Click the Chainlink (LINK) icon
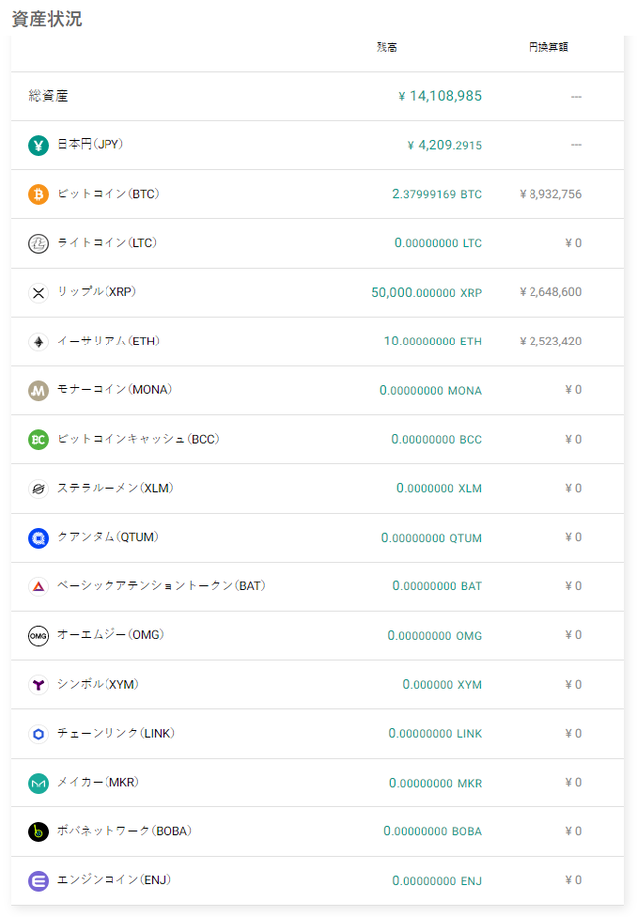 tap(38, 733)
